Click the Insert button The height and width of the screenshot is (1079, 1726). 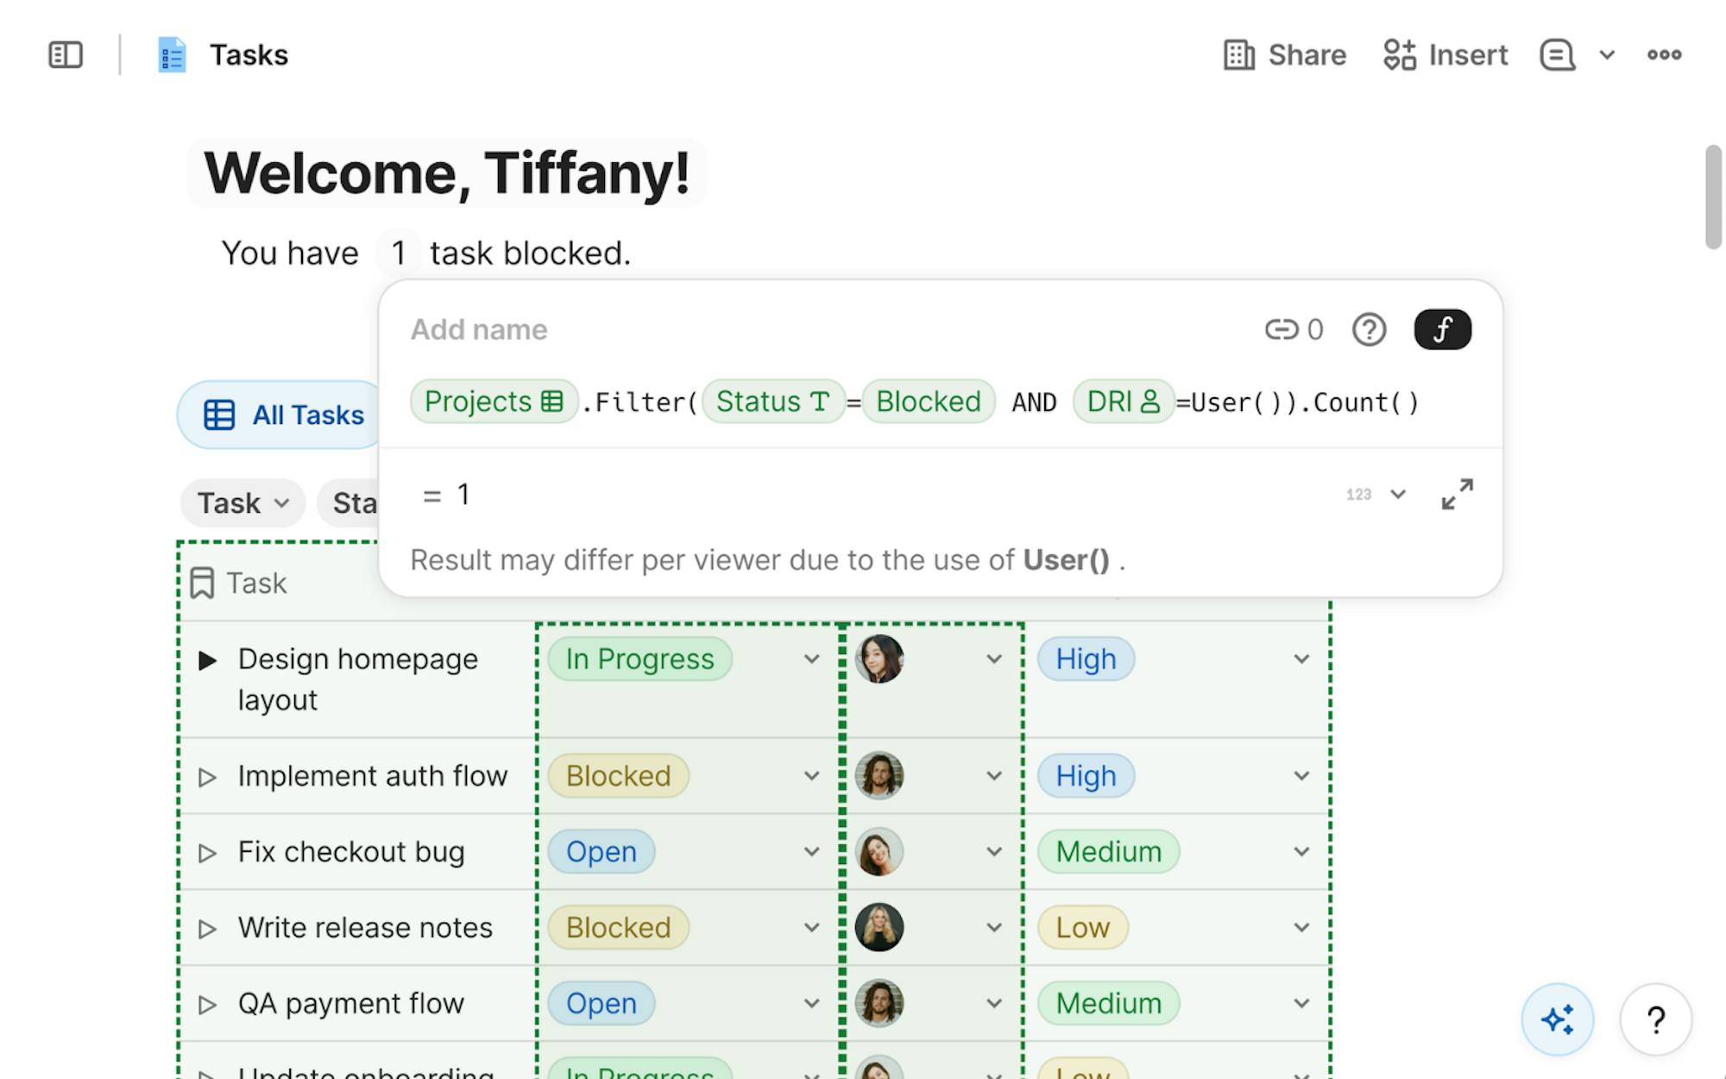[1446, 55]
